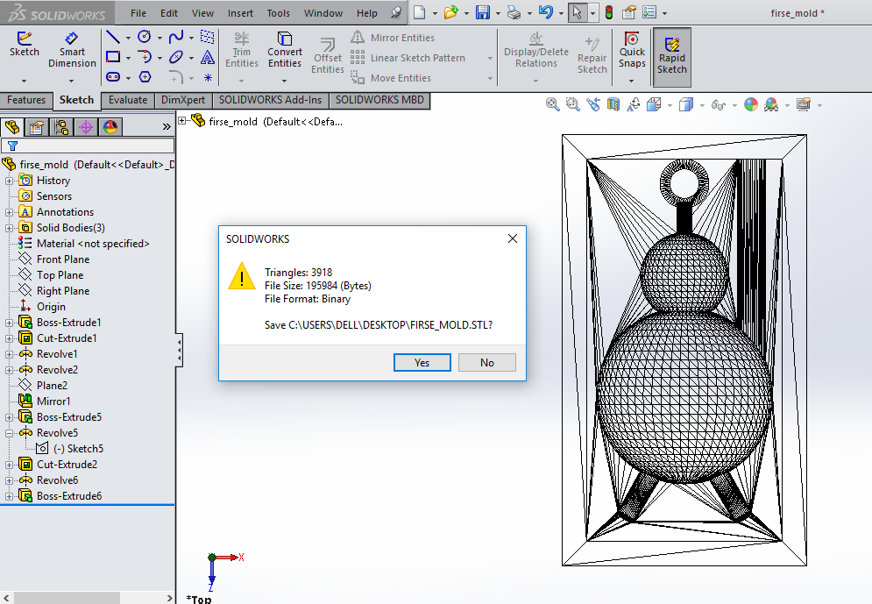Click No in SOLIDWORKS dialog
872x604 pixels.
[487, 363]
